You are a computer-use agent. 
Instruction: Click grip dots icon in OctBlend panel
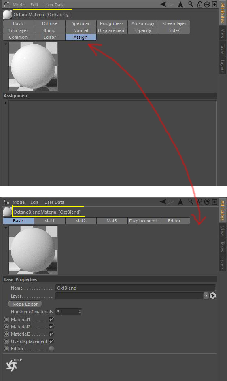6,202
